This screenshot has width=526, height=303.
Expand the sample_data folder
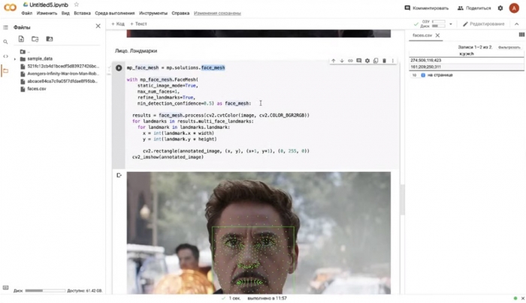(15, 58)
